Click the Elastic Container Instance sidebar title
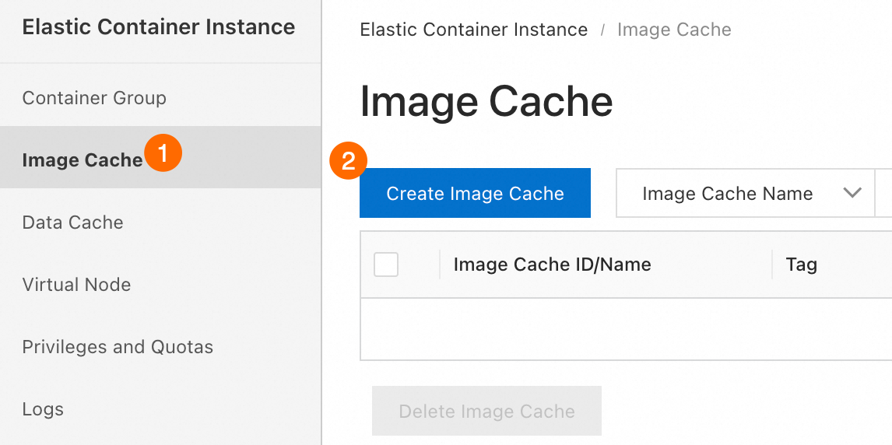892x445 pixels. tap(159, 27)
